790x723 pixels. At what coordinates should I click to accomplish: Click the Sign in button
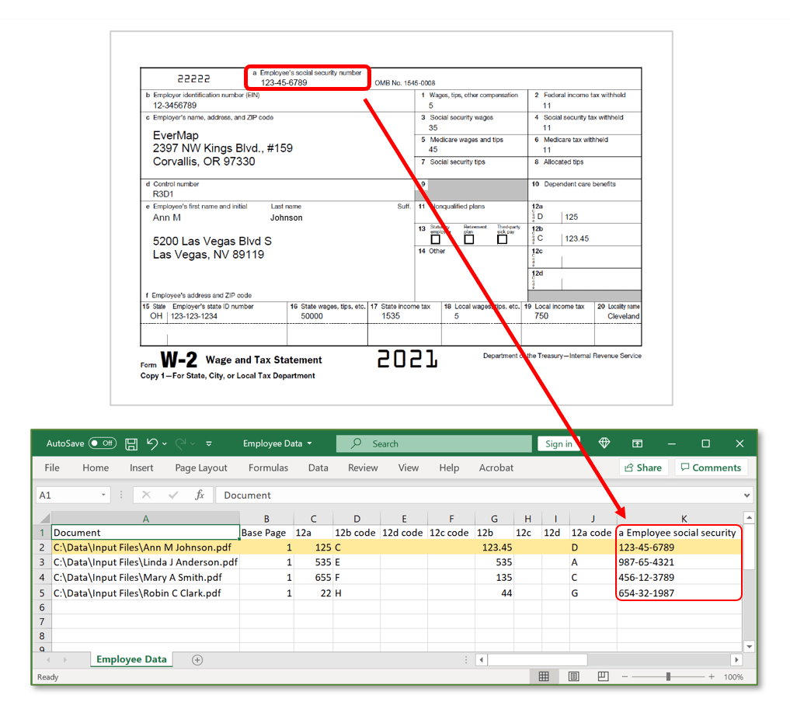click(559, 443)
